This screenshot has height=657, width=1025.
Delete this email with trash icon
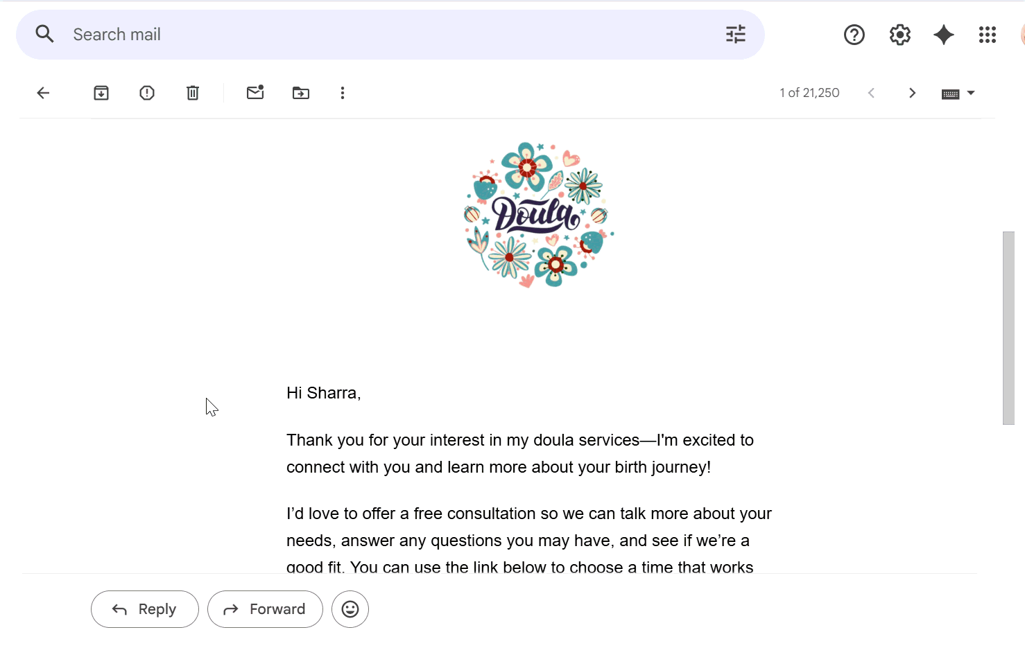(193, 93)
